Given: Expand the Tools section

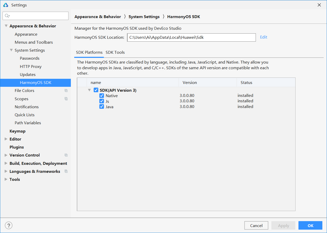Looking at the screenshot, I should pos(6,179).
